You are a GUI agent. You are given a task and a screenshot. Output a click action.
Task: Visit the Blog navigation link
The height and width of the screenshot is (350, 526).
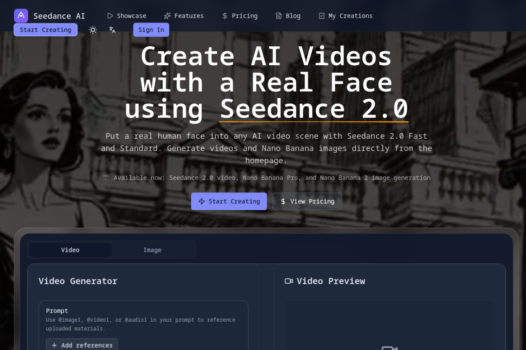(x=288, y=16)
